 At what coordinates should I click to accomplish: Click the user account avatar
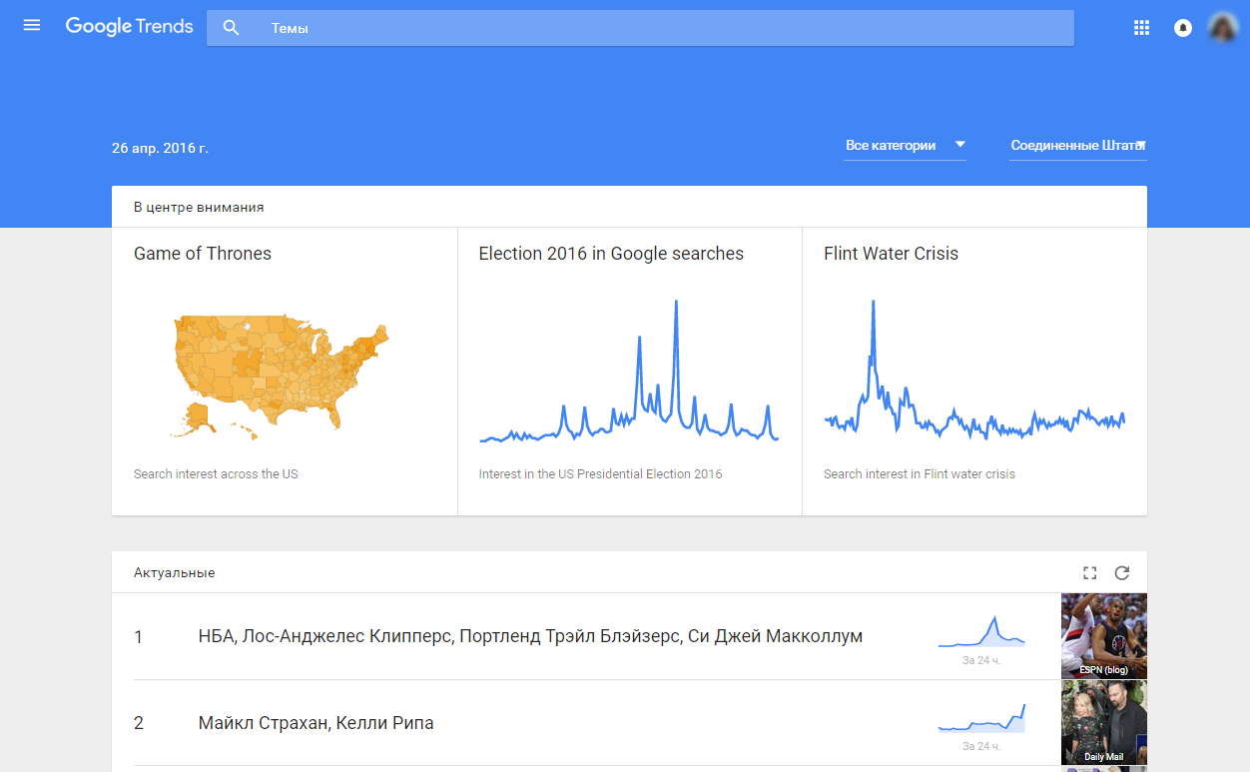pyautogui.click(x=1223, y=28)
